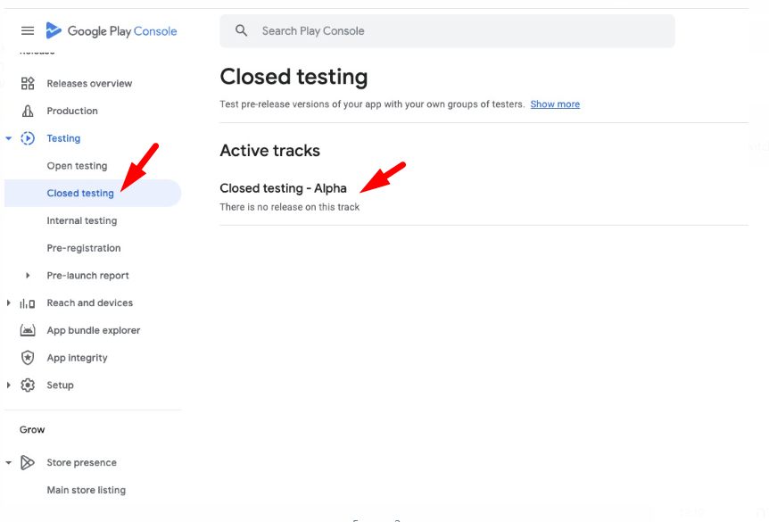Click the App integrity shield icon

28,358
